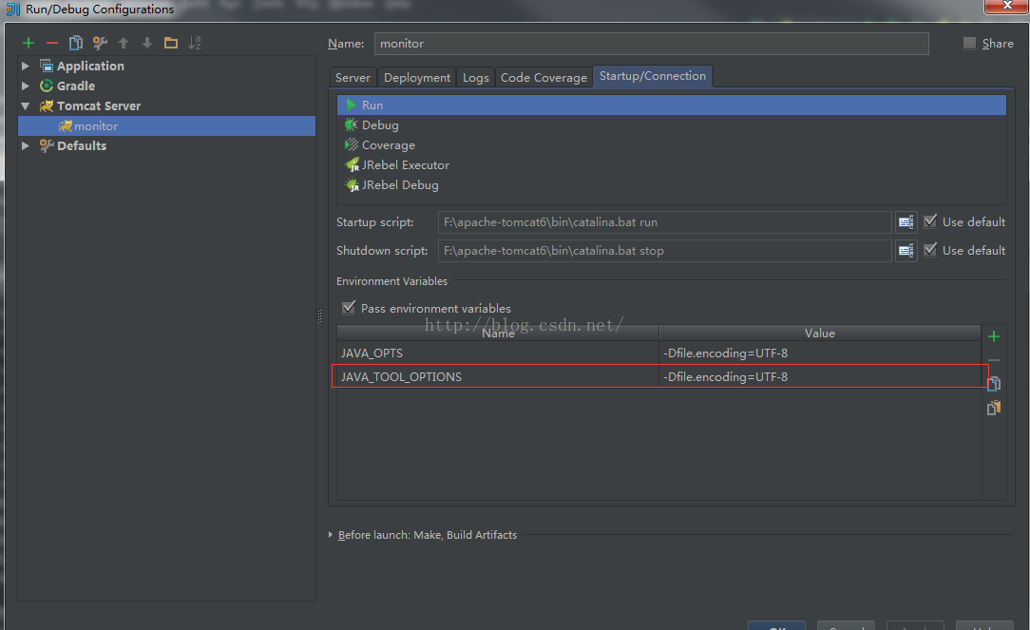Select the value cell of JAVA_OPTS
This screenshot has width=1030, height=630.
click(820, 353)
